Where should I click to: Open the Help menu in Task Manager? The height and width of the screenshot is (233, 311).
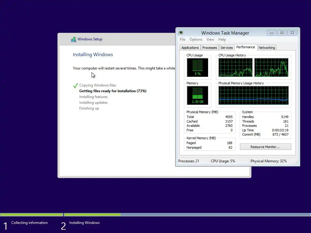pos(222,39)
